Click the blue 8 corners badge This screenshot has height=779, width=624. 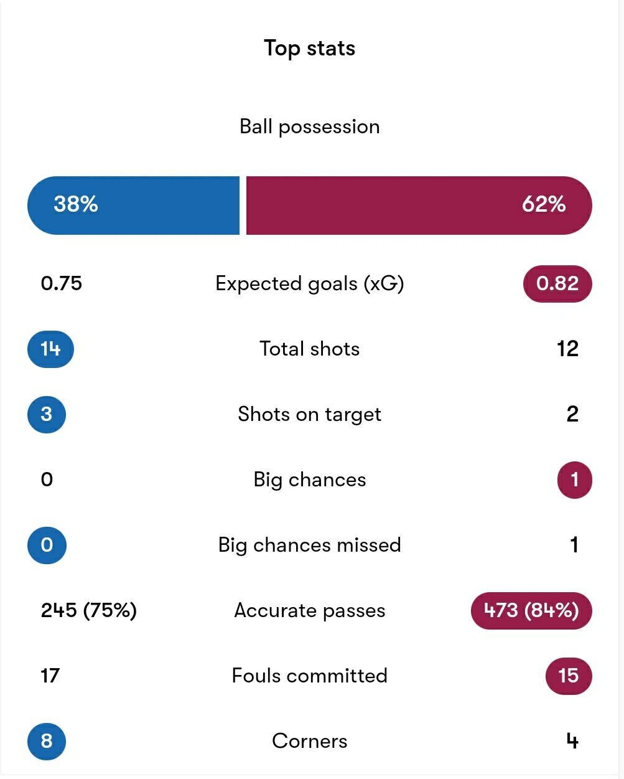coord(47,741)
